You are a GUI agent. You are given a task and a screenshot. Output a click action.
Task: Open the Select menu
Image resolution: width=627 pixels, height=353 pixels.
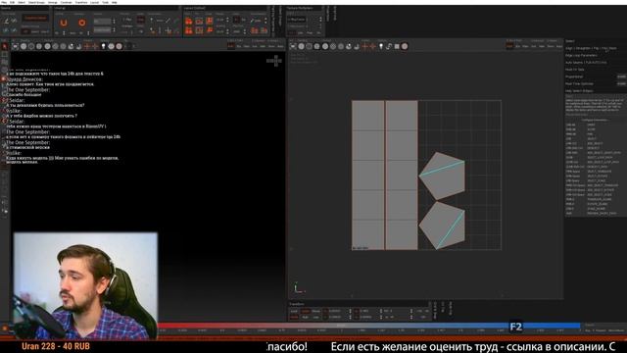pyautogui.click(x=22, y=2)
